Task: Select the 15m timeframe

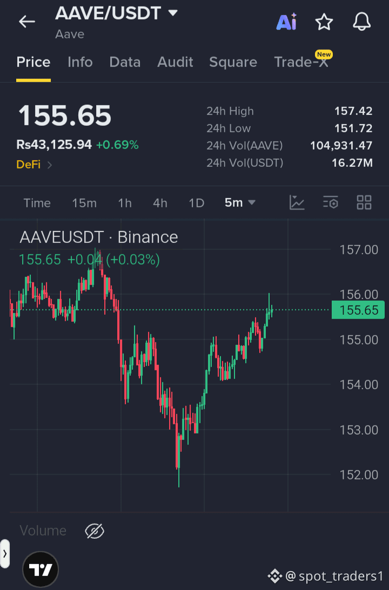Action: pyautogui.click(x=84, y=203)
